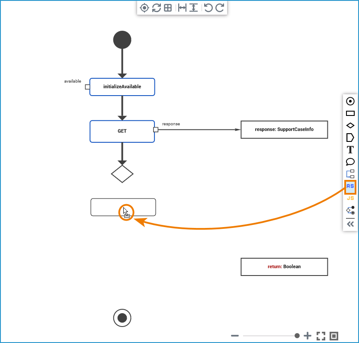Select the AS action script tool
359x343 pixels.
(350, 187)
